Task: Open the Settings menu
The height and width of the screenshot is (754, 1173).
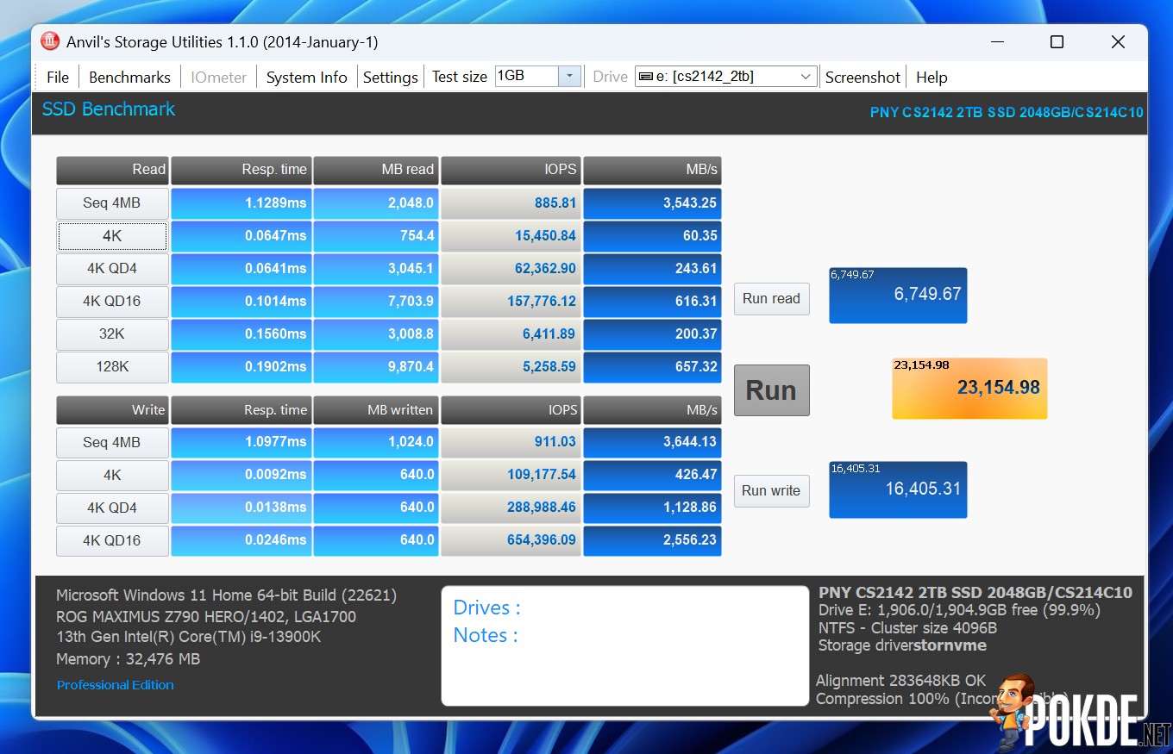Action: click(390, 77)
